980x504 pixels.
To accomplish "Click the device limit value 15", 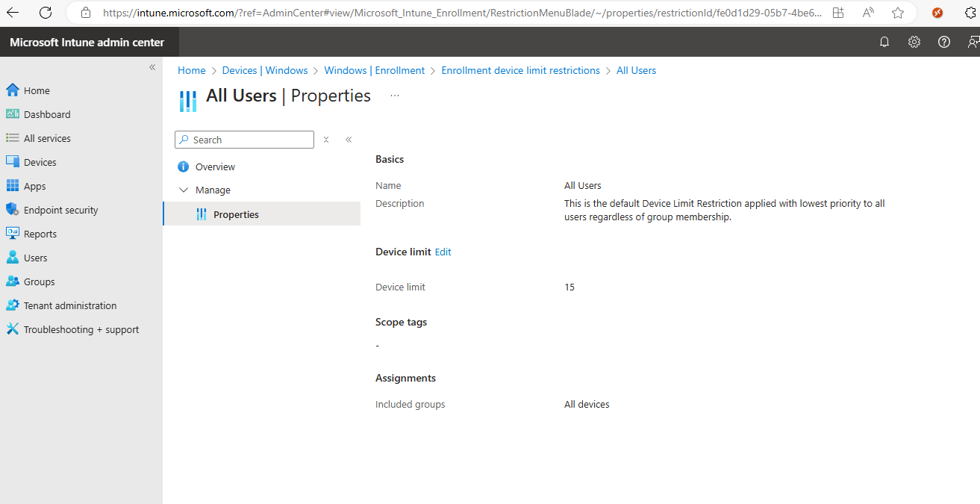I will click(569, 287).
